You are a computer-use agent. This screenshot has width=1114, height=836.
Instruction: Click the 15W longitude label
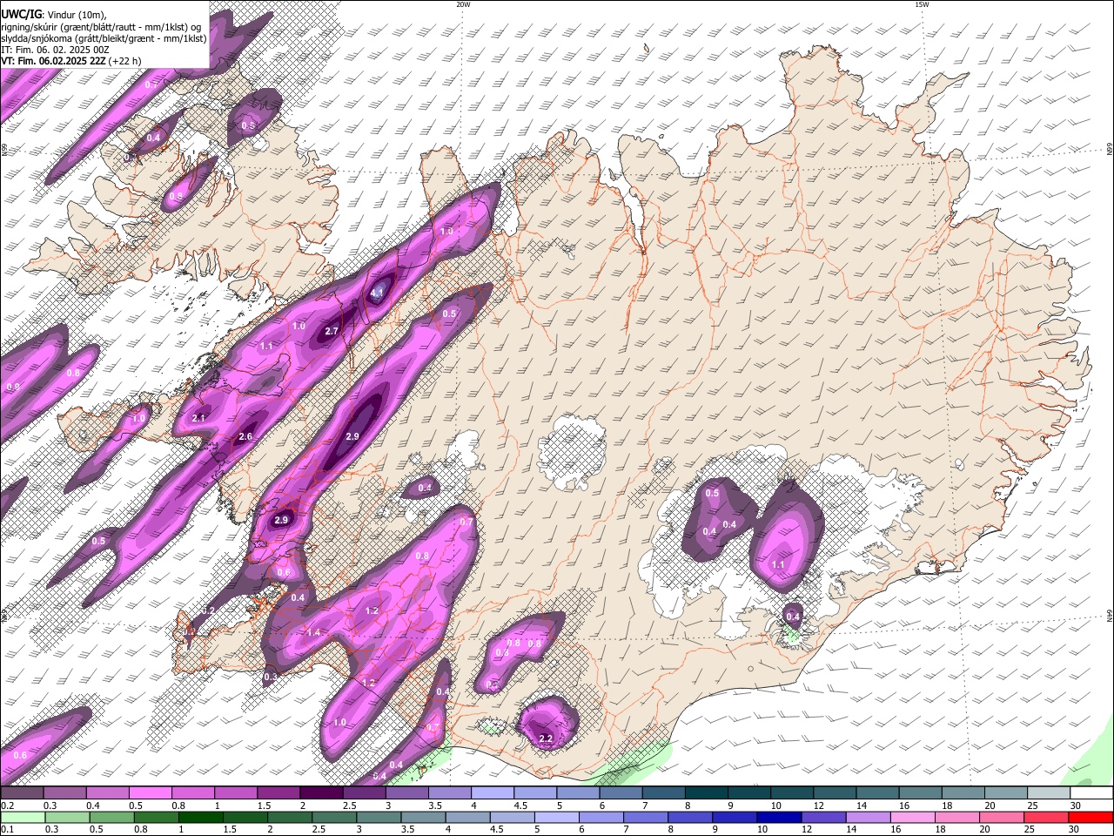click(922, 4)
